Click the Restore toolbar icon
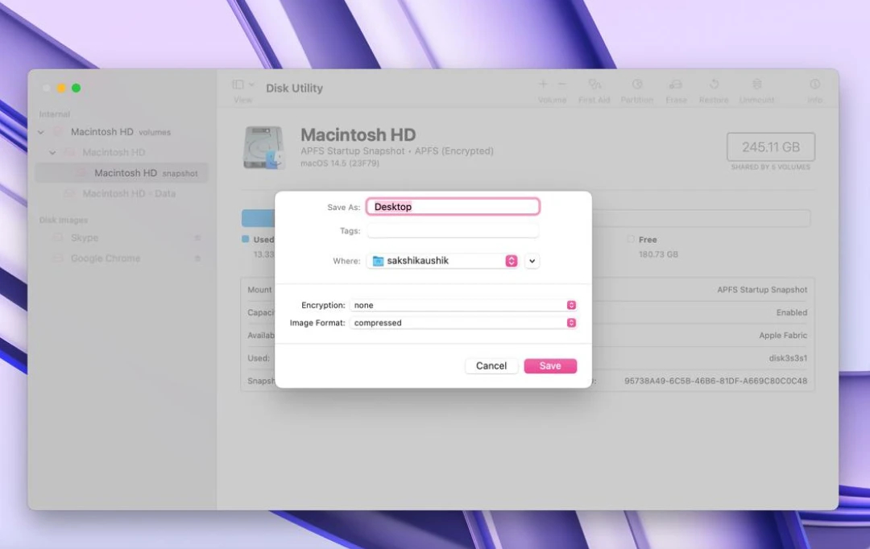The image size is (870, 549). [x=714, y=85]
